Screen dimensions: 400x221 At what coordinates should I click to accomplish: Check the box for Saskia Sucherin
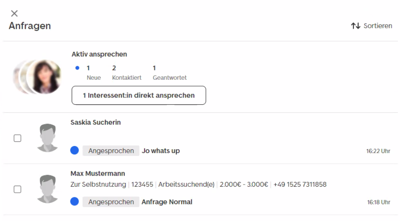point(17,138)
